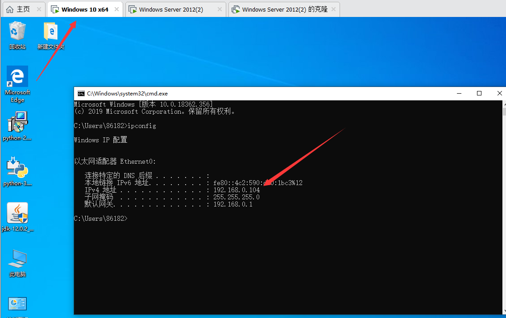Click the cmd scrollbar up arrow
This screenshot has height=318, width=506.
click(504, 104)
